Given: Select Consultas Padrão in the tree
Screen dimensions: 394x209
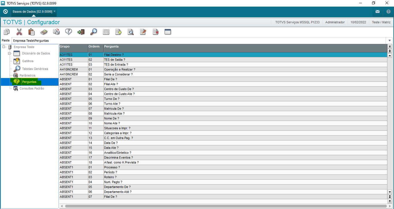Looking at the screenshot, I should 32,88.
